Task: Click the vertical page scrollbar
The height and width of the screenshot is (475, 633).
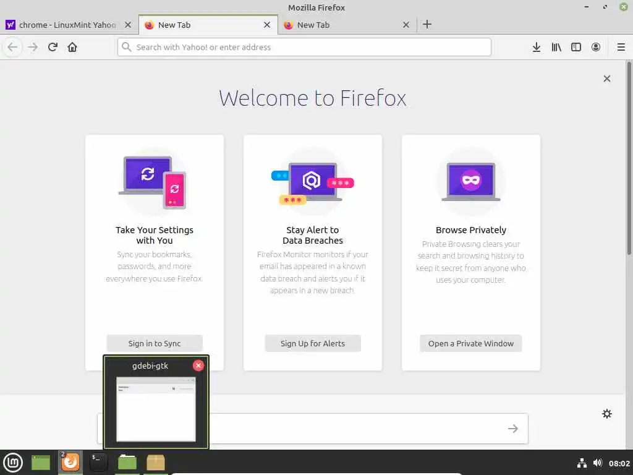Action: [629, 158]
